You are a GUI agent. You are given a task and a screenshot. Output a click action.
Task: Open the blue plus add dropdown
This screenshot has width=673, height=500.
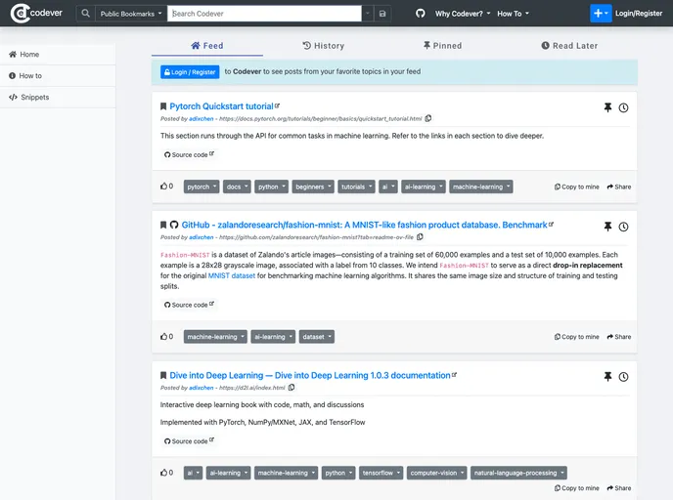(x=601, y=14)
